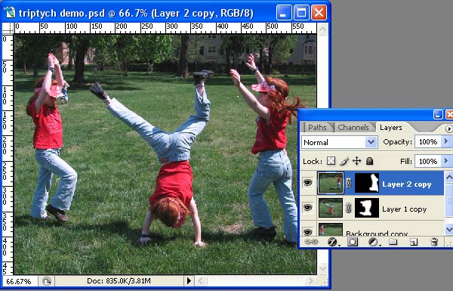
Task: Lock transparent pixels
Action: (331, 161)
